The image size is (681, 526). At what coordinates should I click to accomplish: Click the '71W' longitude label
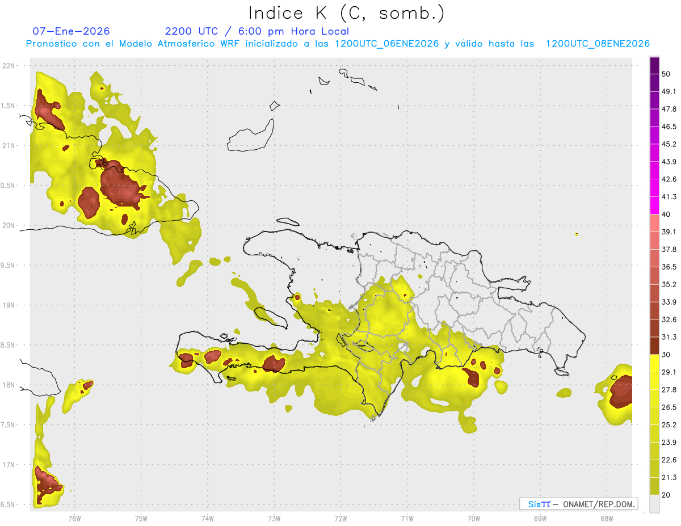click(x=407, y=518)
